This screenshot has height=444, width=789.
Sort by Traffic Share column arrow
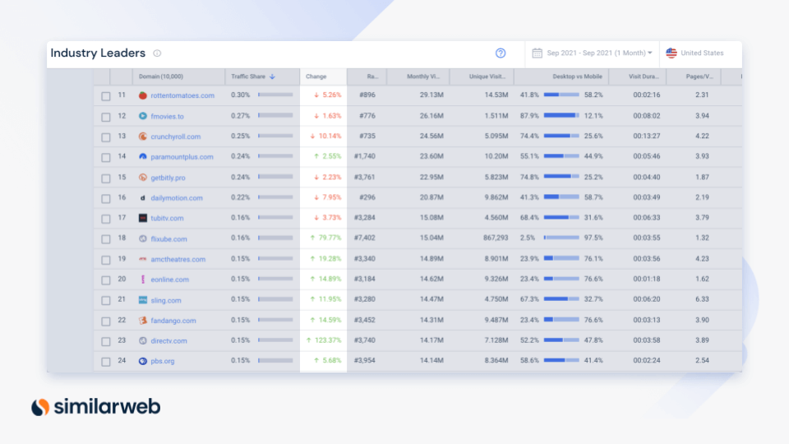272,76
